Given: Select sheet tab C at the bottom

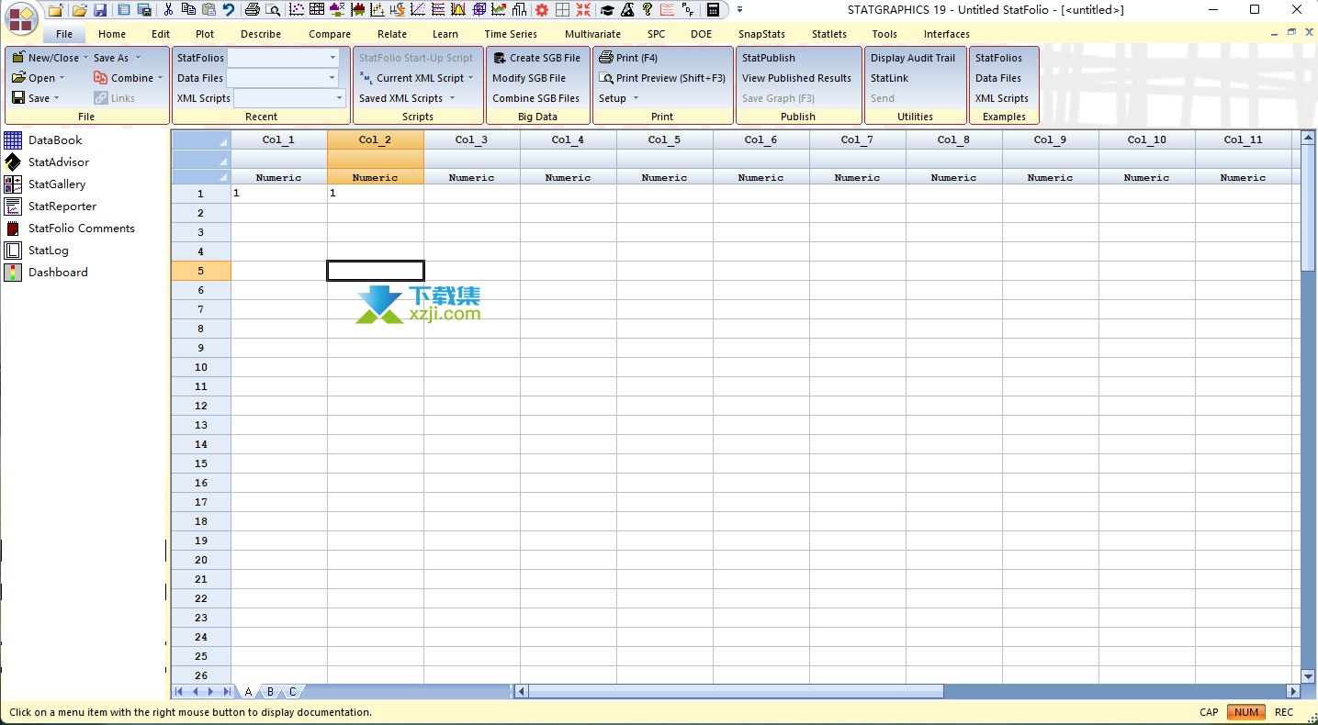Looking at the screenshot, I should (x=293, y=692).
